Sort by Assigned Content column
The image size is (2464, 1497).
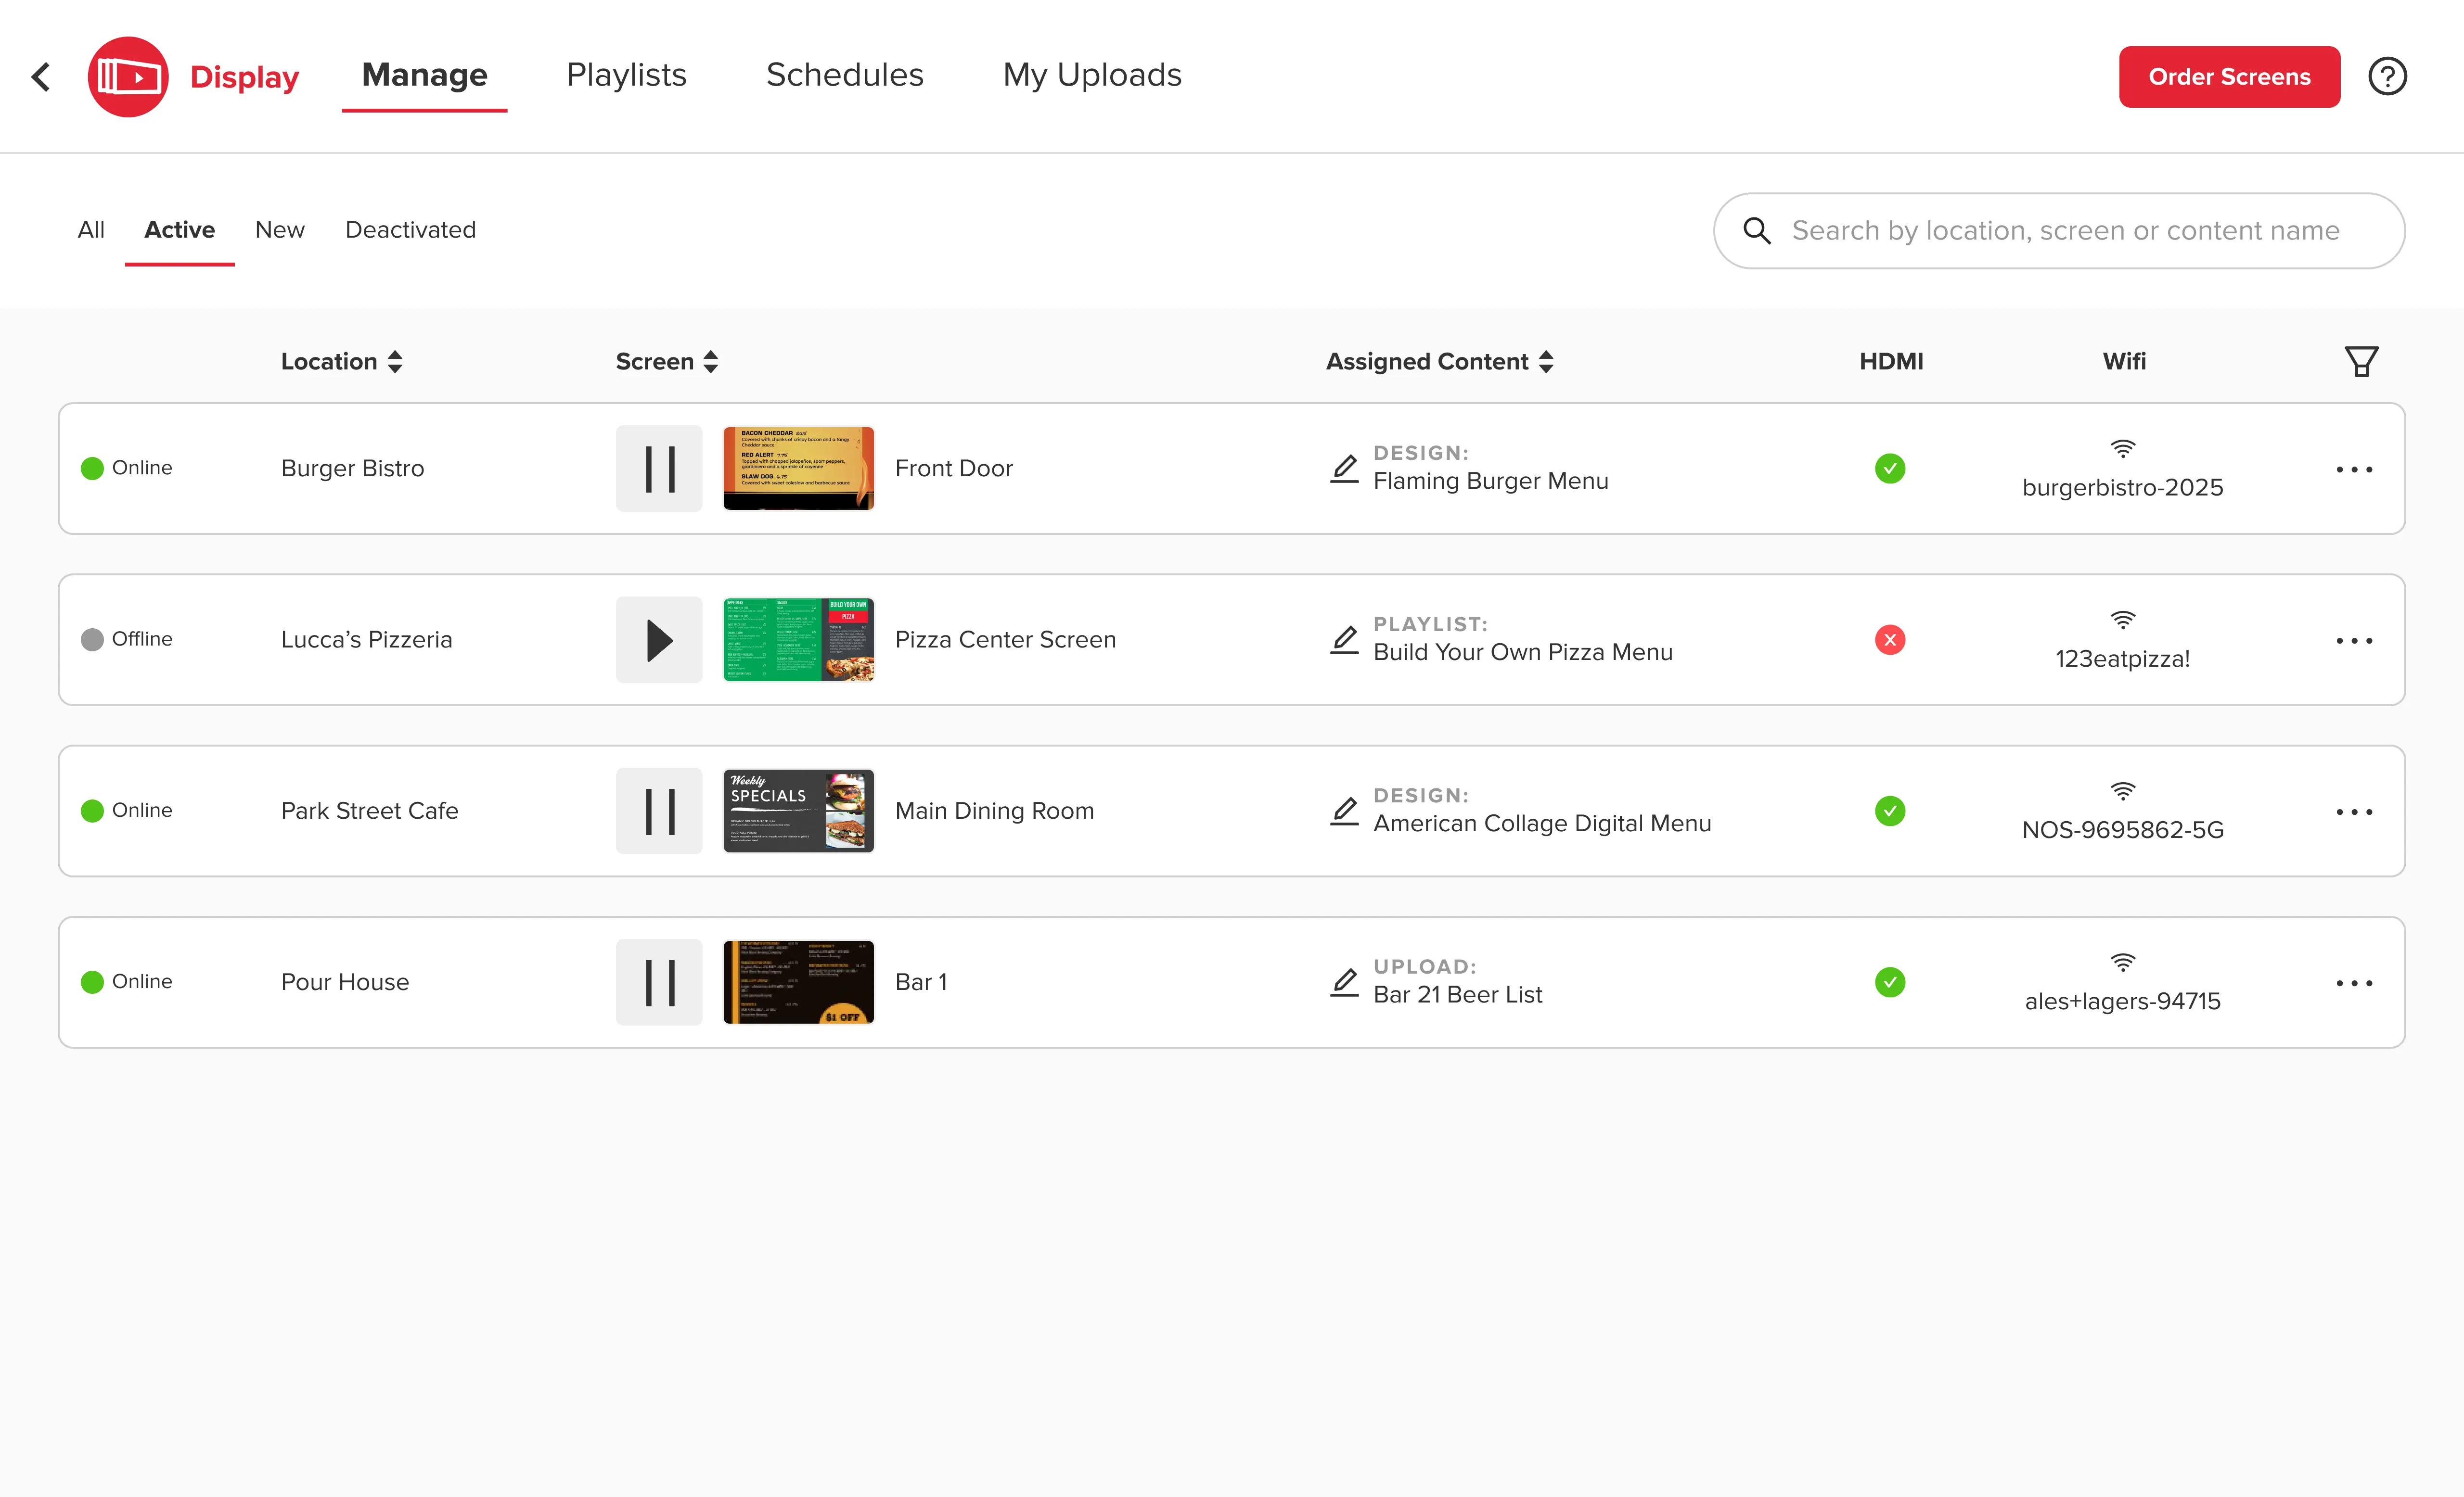tap(1546, 362)
